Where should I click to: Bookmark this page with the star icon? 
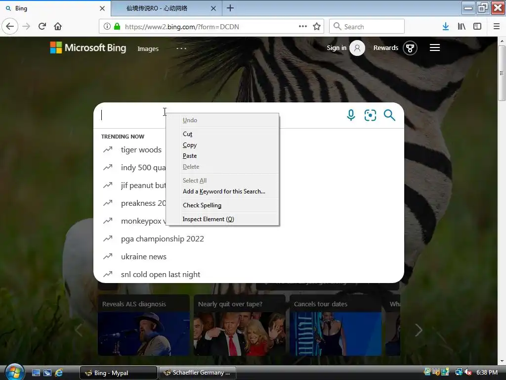[x=317, y=27]
